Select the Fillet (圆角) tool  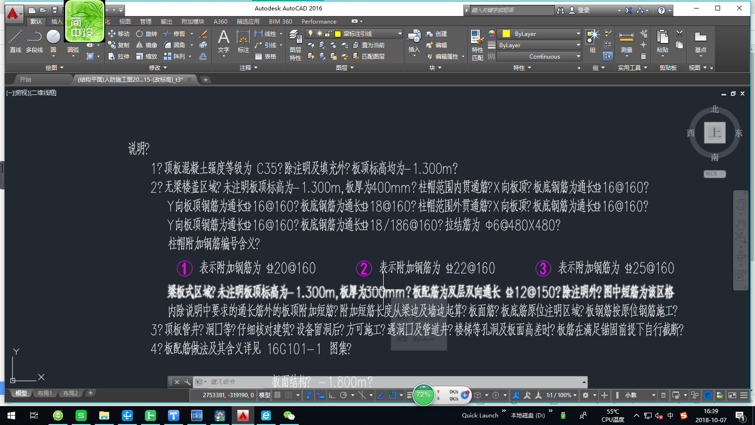click(x=175, y=45)
